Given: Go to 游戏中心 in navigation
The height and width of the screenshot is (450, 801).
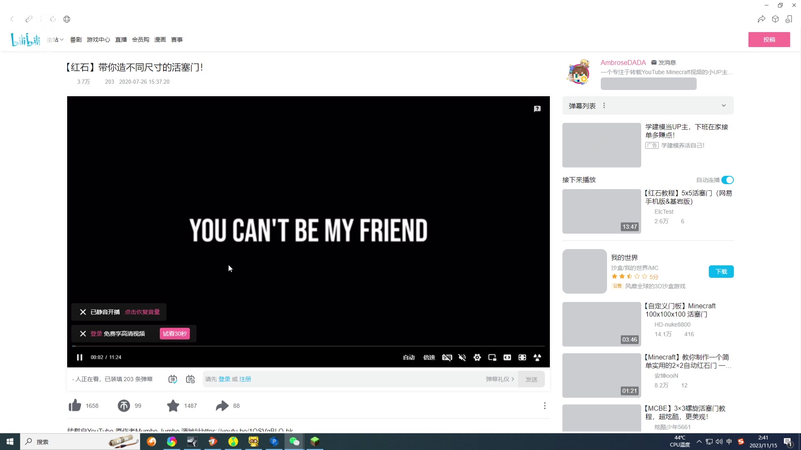Looking at the screenshot, I should coord(98,40).
